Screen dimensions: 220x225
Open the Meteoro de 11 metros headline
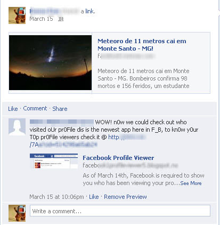pos(142,45)
